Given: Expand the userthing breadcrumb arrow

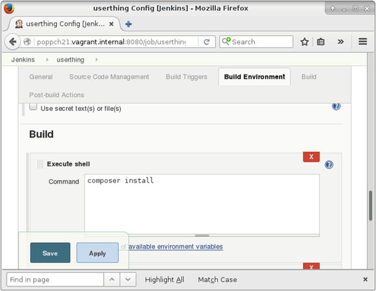Looking at the screenshot, I should pyautogui.click(x=96, y=60).
